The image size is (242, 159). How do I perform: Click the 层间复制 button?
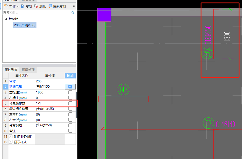57,7
